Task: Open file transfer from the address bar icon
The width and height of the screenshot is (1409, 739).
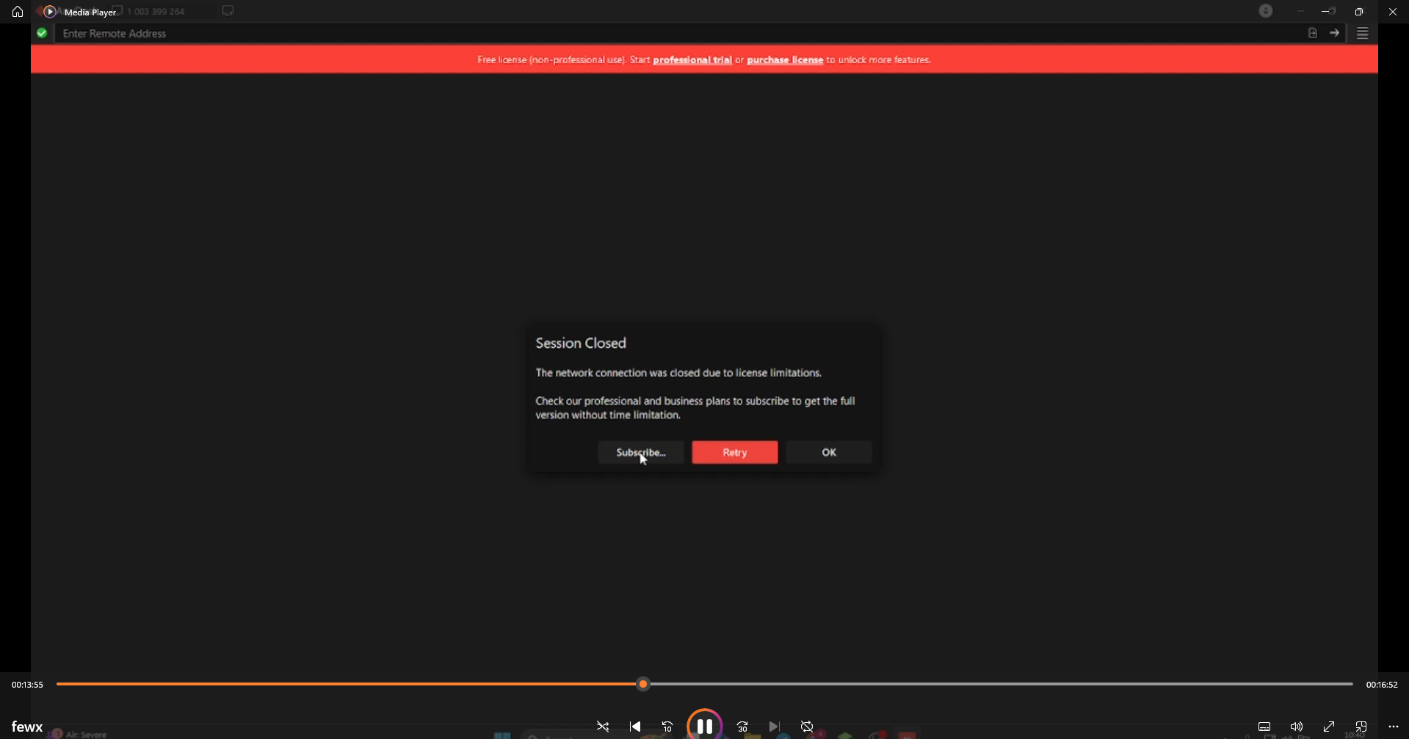Action: (1312, 33)
